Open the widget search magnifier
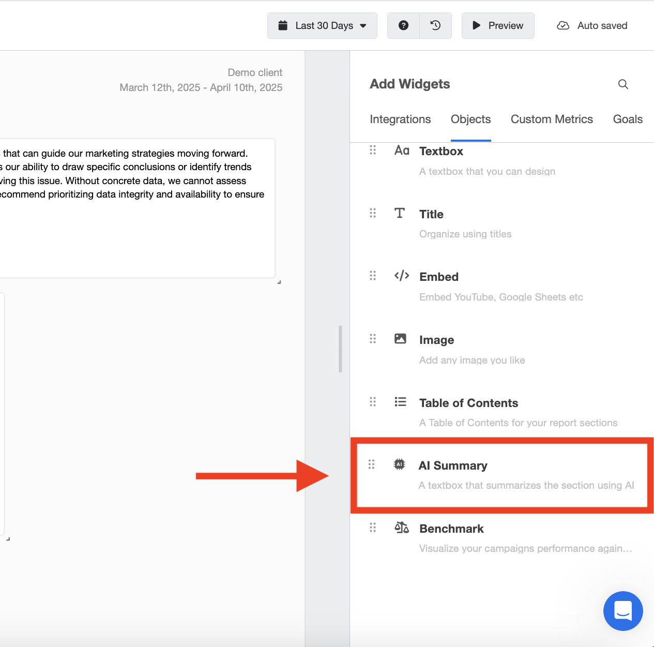The image size is (654, 647). coord(623,84)
